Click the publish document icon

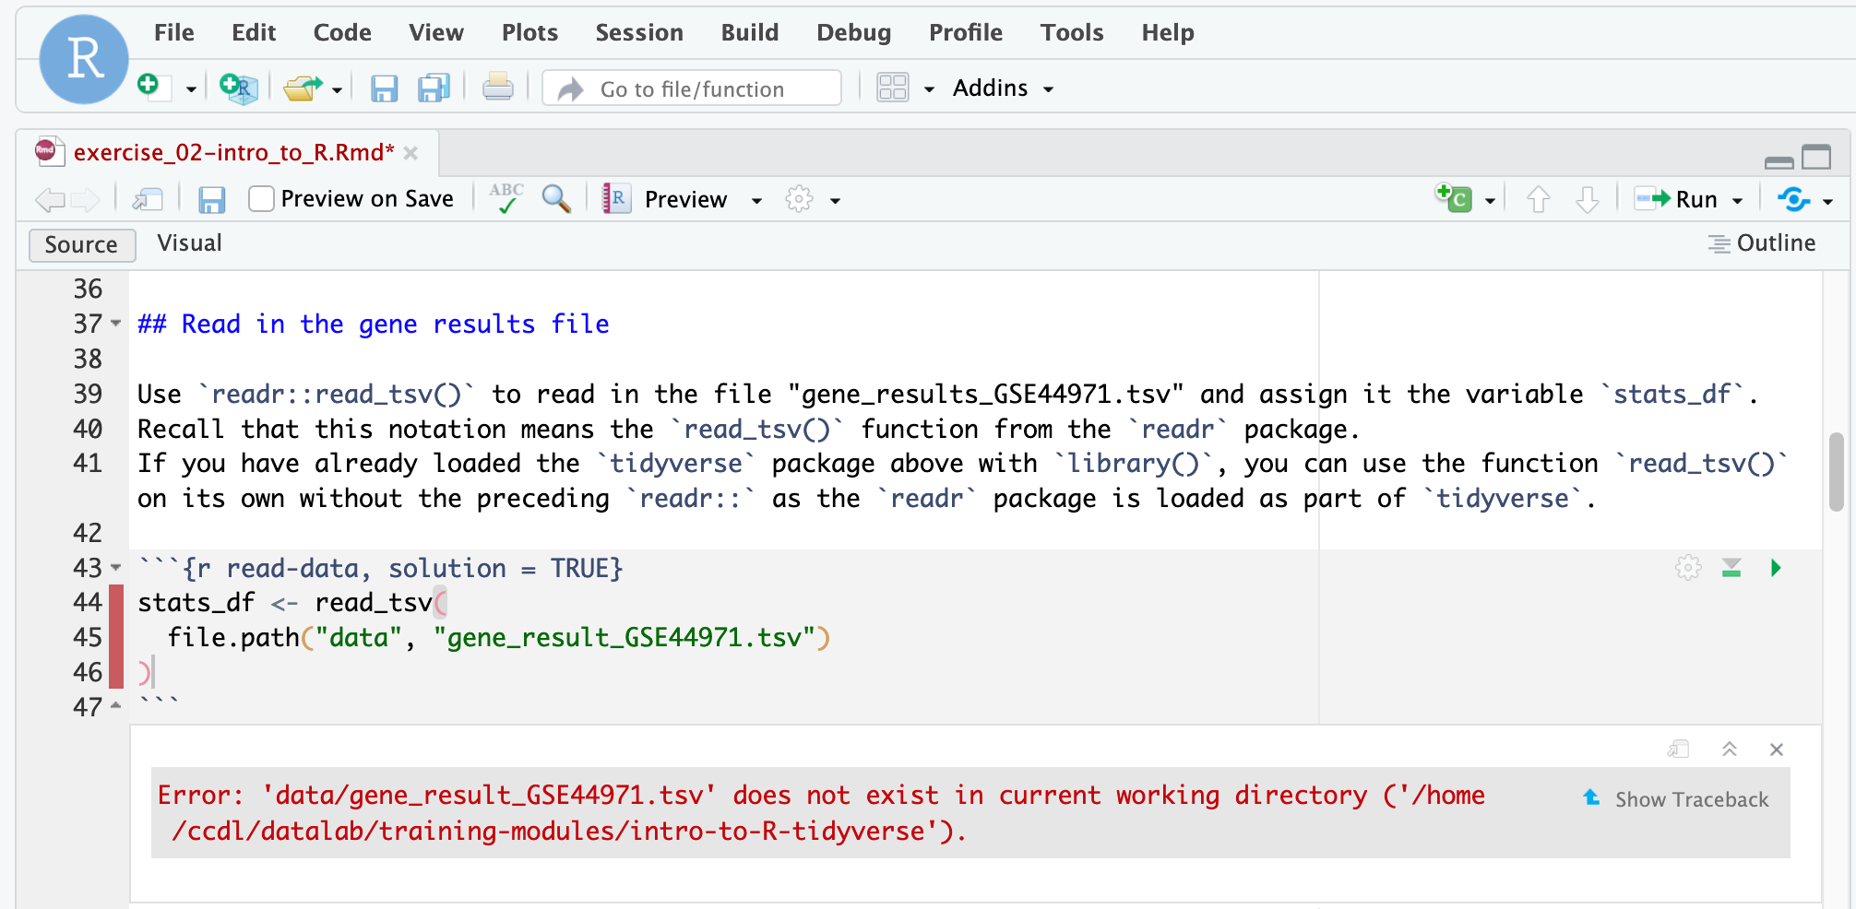pyautogui.click(x=1794, y=199)
